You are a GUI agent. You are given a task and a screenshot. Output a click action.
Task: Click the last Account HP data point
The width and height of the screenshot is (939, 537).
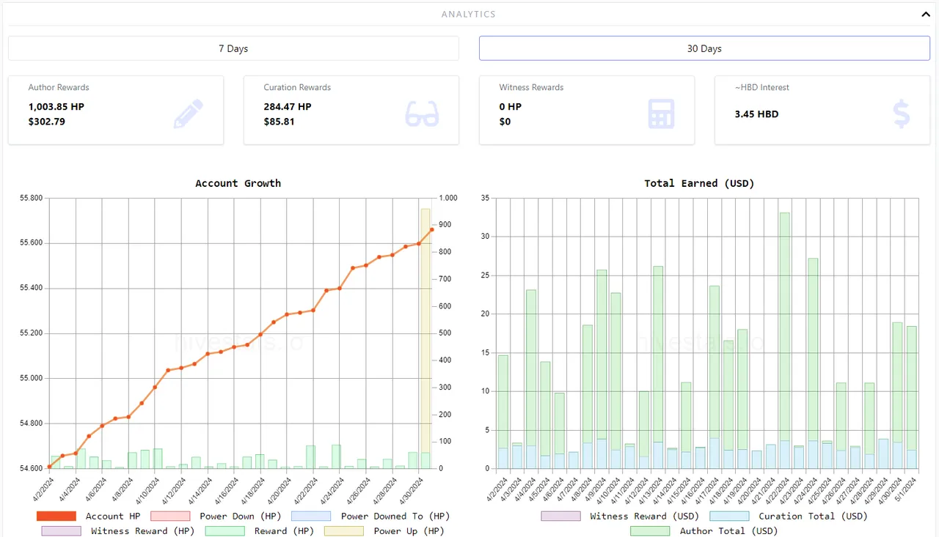[x=431, y=229]
